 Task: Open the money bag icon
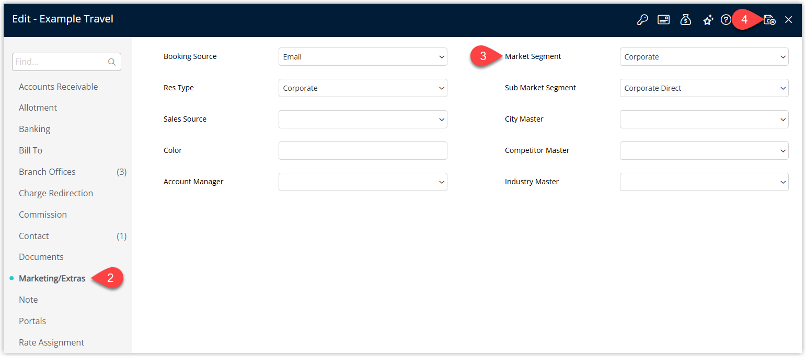(x=686, y=20)
